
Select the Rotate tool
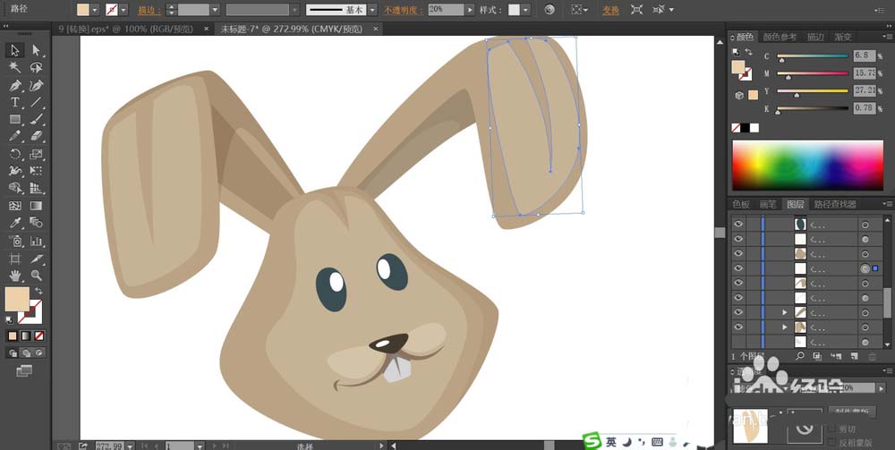[x=15, y=154]
